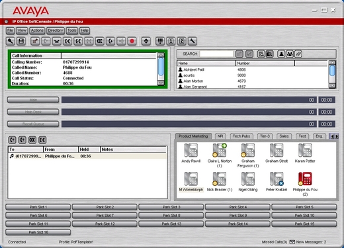This screenshot has width=344, height=248.
Task: Click the right arrow to scroll tabs
Action: [x=337, y=136]
